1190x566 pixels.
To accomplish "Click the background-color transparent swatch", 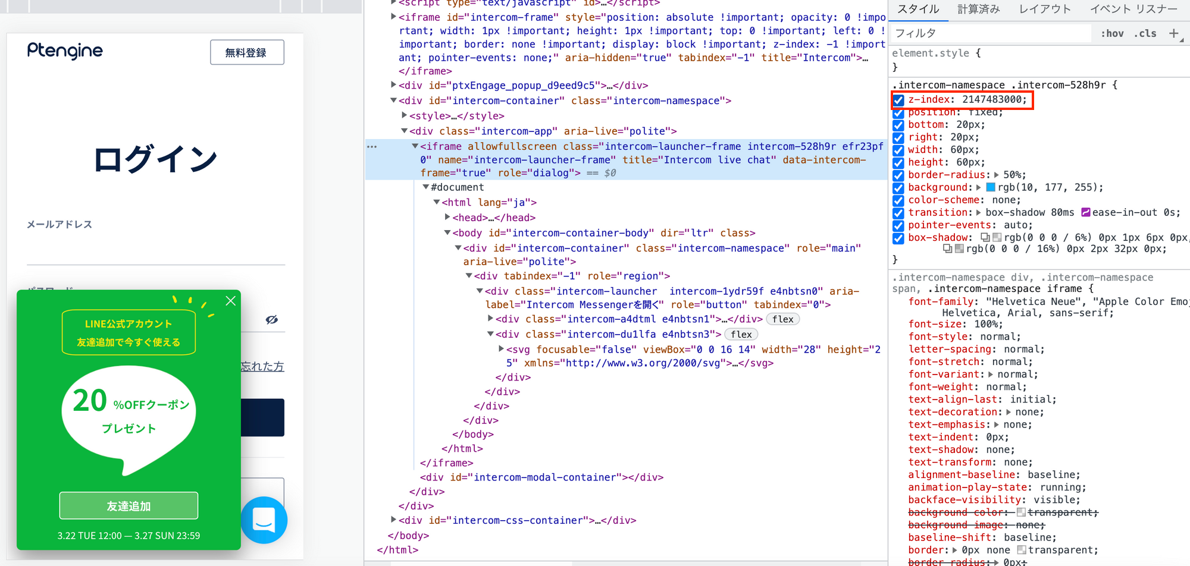I will [x=1021, y=512].
